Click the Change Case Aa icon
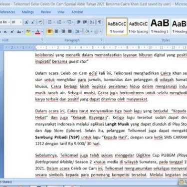The image size is (187, 187). point(19,31)
